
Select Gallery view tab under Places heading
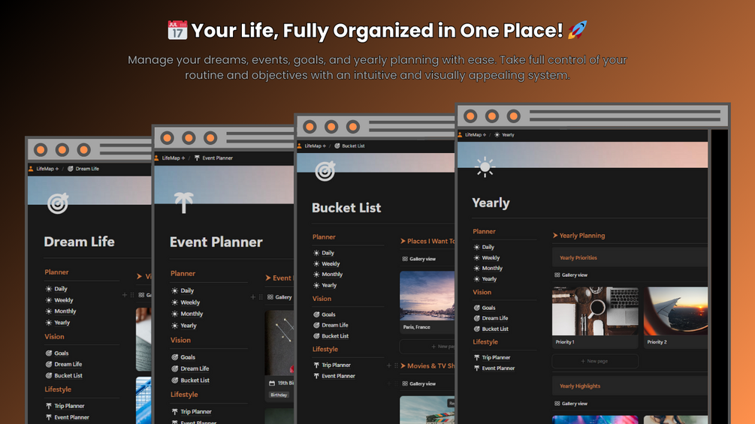click(419, 259)
